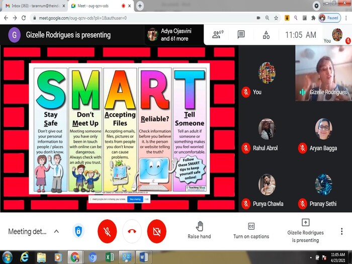Click Aryan Bagga participant avatar
The width and height of the screenshot is (352, 264).
(x=323, y=129)
